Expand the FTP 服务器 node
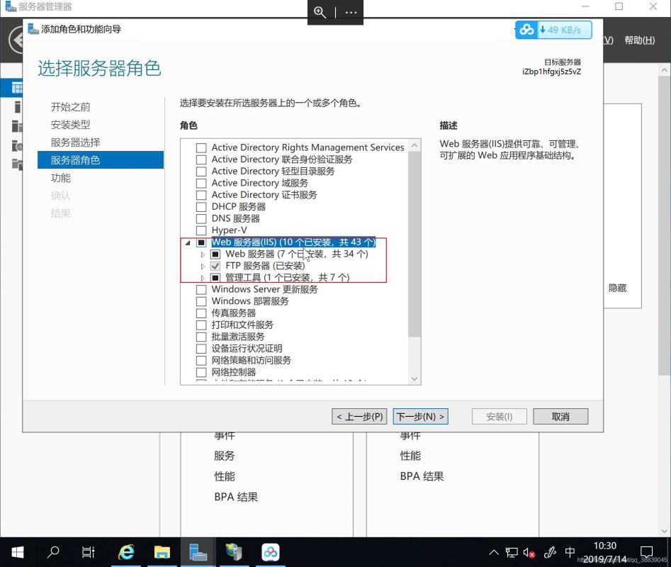Screen dimensions: 671x567 tap(203, 266)
